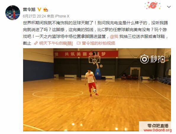Click the link icon before 明天下午6点哦
The height and width of the screenshot is (134, 176).
click(x=36, y=43)
